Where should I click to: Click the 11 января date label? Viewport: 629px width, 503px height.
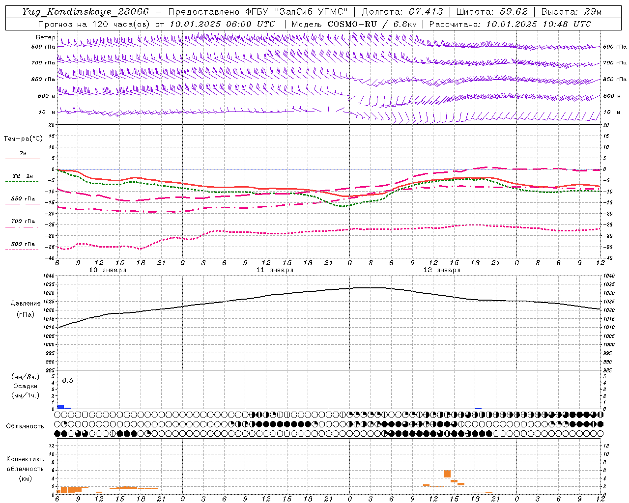(x=275, y=270)
